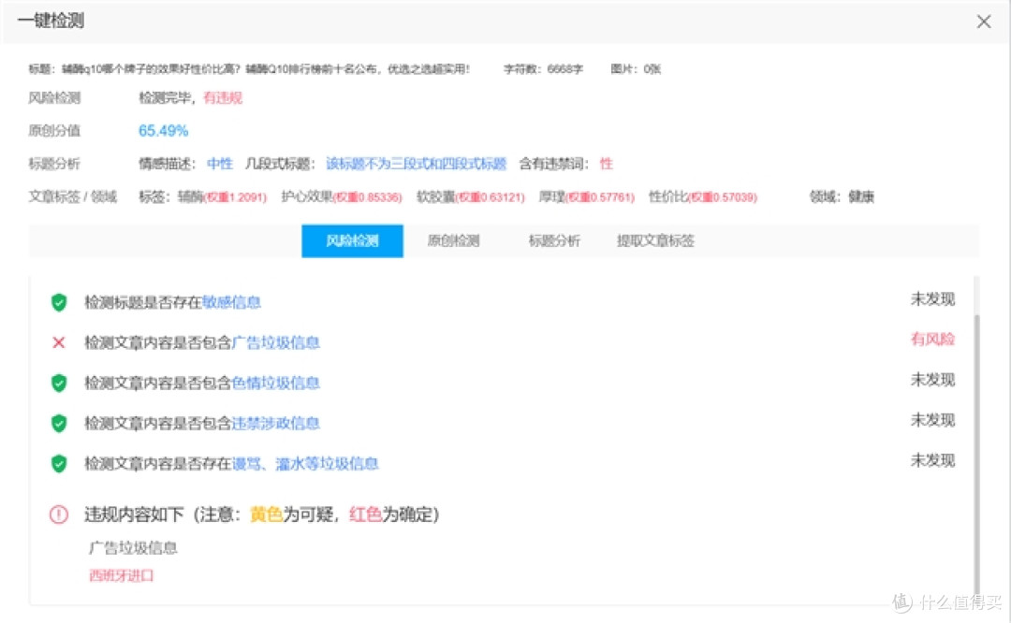Close the 一键检测 dialog
The width and height of the screenshot is (1011, 623).
click(983, 22)
